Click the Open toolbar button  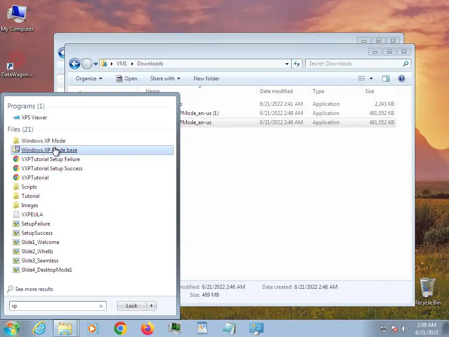(127, 79)
